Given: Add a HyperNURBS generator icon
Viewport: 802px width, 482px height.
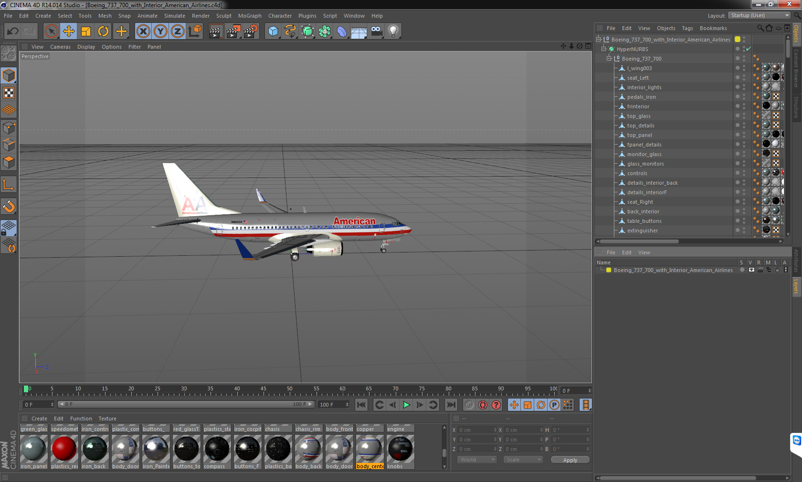Looking at the screenshot, I should [307, 31].
